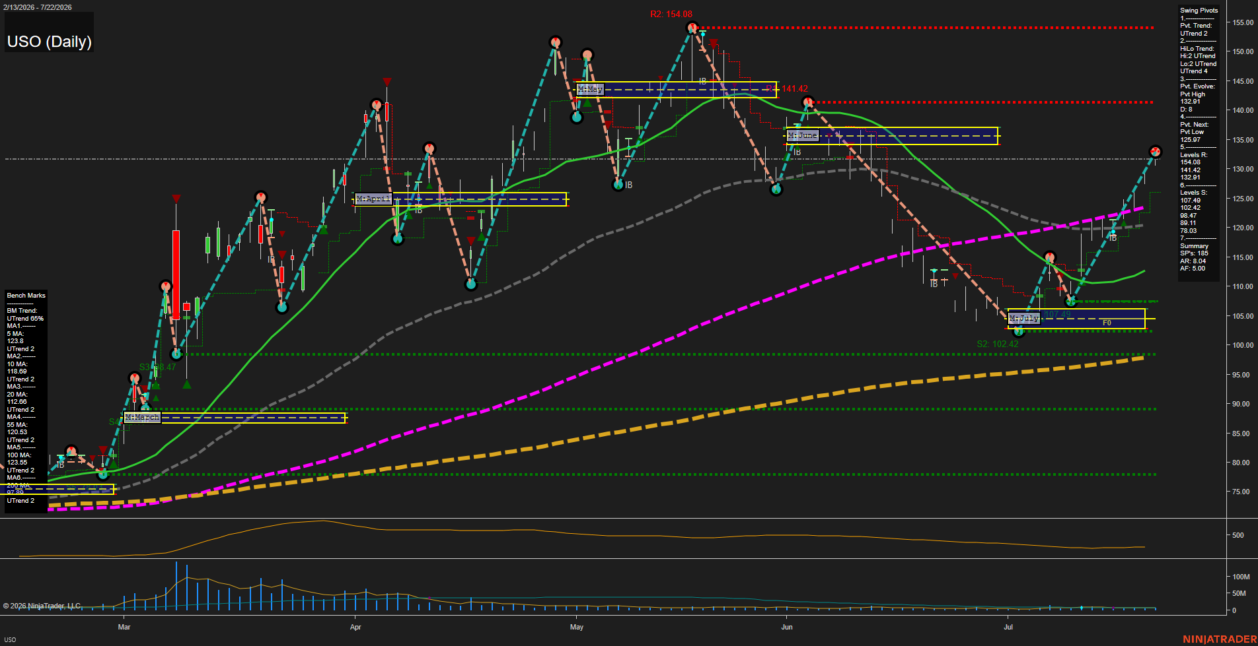1258x646 pixels.
Task: Select the date range 2/13/2026 - 7/22/2026
Action: [38, 7]
